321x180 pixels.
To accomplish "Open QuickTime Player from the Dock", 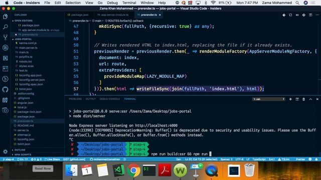I will (212, 170).
